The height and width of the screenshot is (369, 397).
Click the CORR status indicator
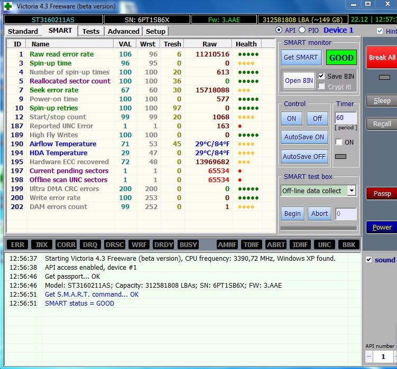pos(66,244)
